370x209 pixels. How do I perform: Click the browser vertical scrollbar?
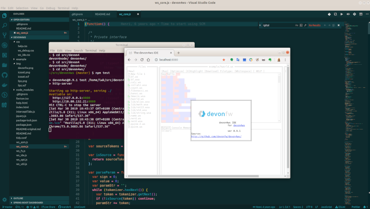pyautogui.click(x=288, y=117)
